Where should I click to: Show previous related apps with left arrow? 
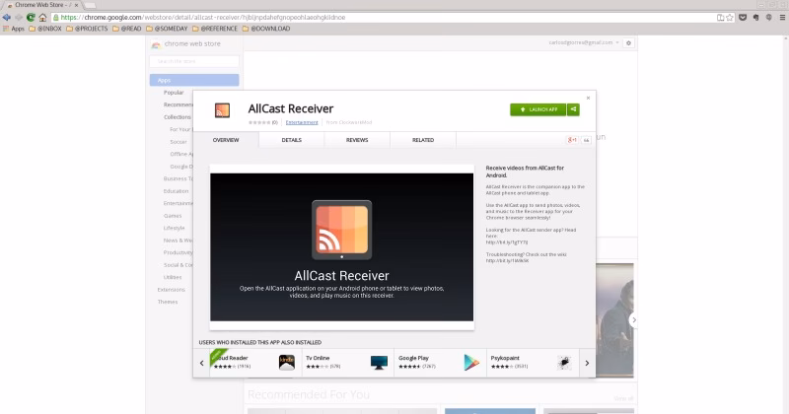click(x=202, y=363)
